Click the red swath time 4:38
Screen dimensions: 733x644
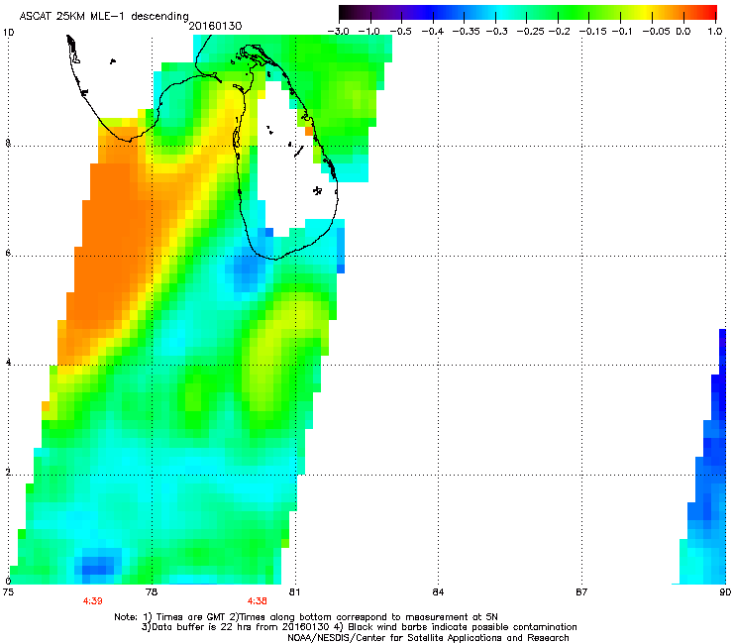point(258,601)
